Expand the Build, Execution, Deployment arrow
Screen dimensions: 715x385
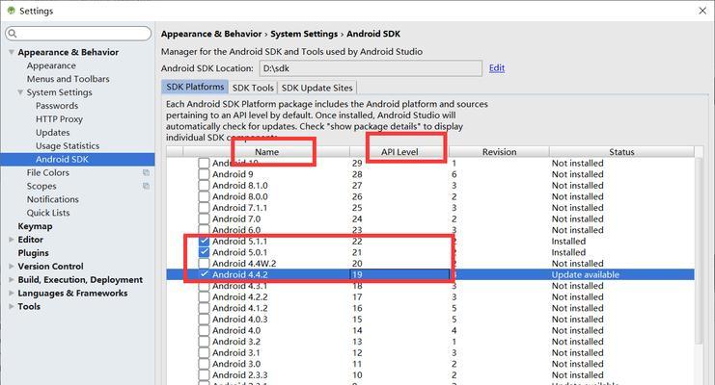[x=12, y=279]
